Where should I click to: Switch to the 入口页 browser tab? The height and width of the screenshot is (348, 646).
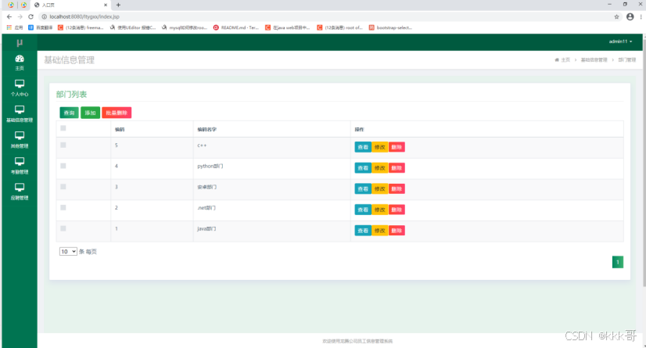tap(70, 5)
